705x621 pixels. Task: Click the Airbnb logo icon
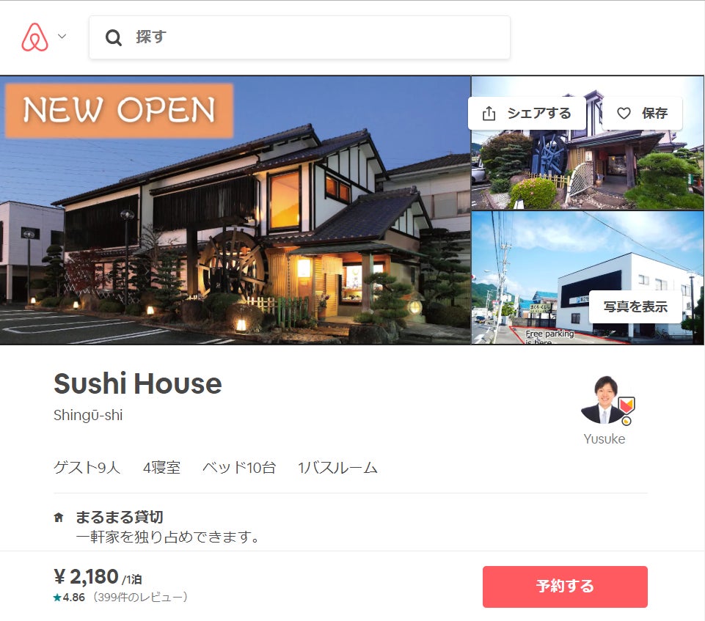[34, 37]
